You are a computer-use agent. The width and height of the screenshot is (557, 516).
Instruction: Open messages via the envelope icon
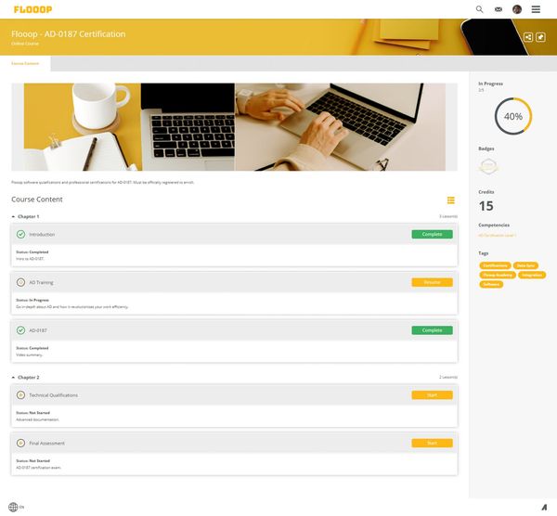point(499,9)
